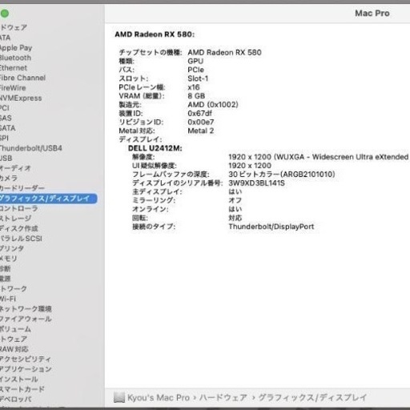Select USB in sidebar

[x=6, y=159]
